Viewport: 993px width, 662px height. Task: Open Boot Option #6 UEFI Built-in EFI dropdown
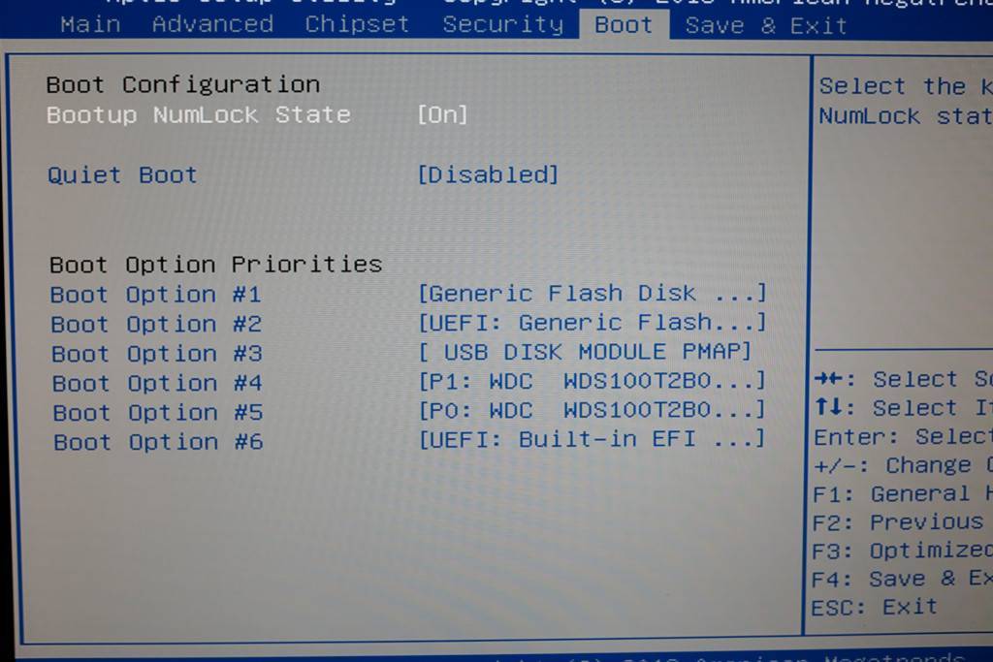(592, 439)
